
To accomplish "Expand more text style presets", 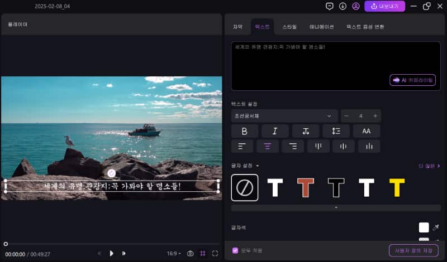I will (x=336, y=207).
